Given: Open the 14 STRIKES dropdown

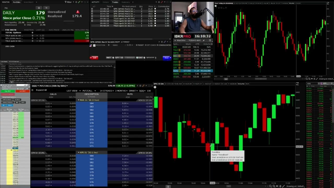Looking at the screenshot, I should [107, 91].
